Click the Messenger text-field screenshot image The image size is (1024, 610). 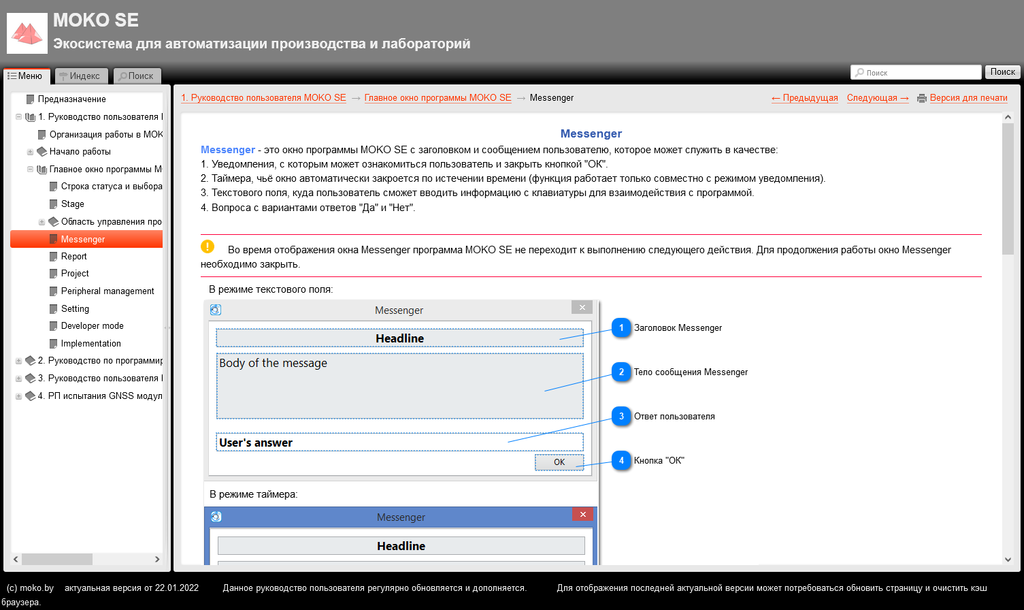coord(401,390)
